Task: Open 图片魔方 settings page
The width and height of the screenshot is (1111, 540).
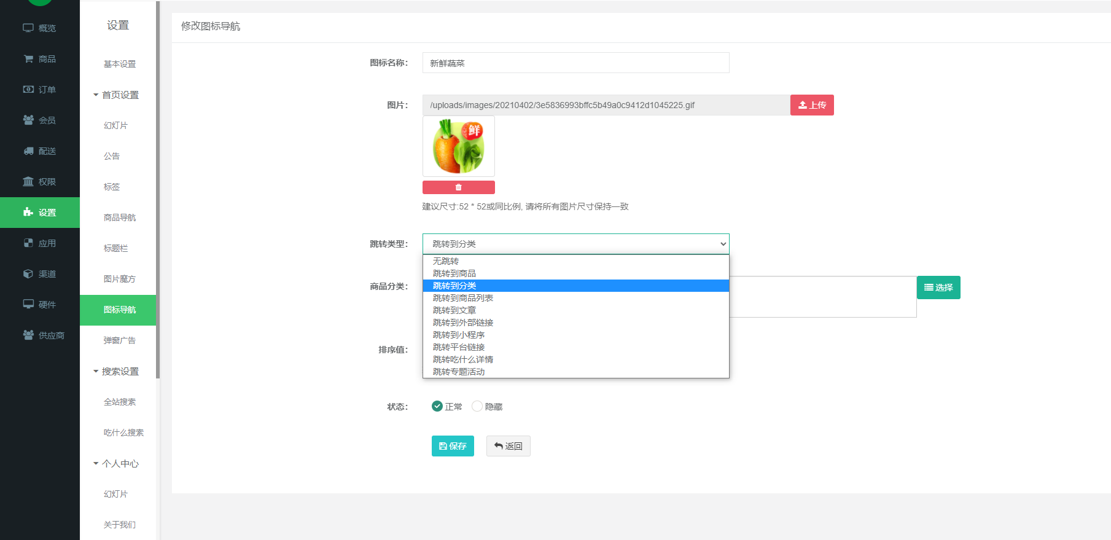Action: coord(119,279)
